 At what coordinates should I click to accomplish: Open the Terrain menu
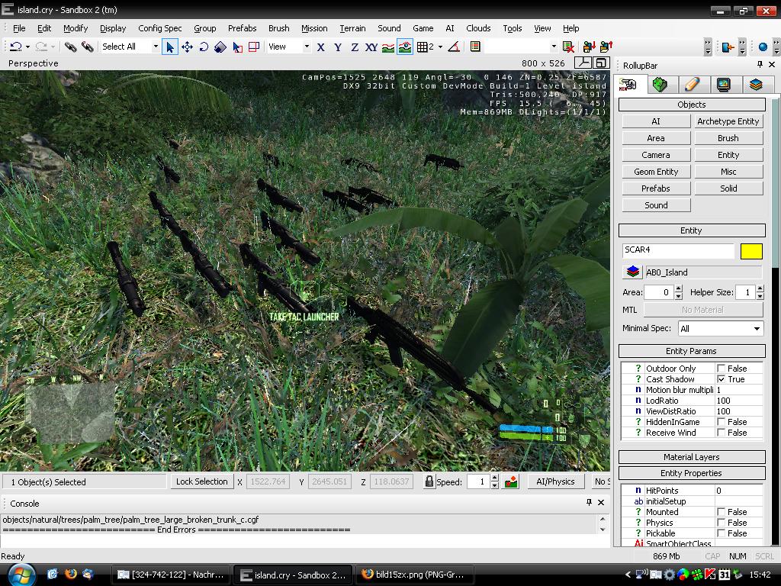coord(352,28)
